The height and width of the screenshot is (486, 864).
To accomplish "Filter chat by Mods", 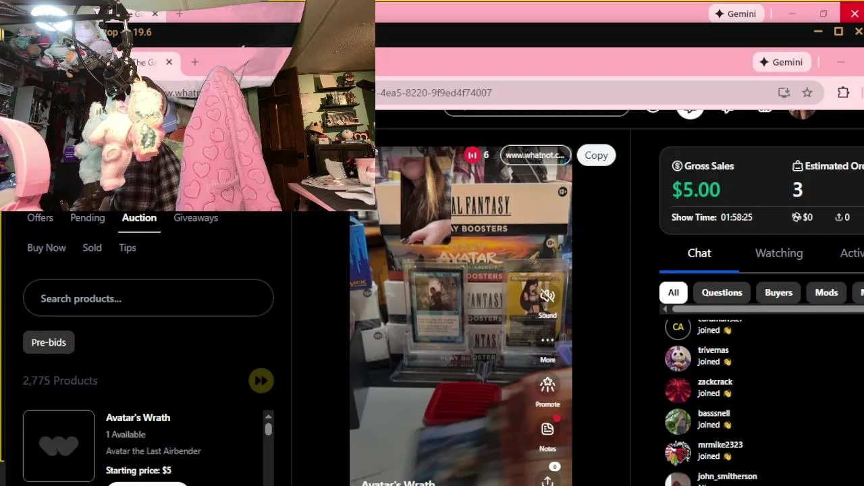I will (826, 292).
